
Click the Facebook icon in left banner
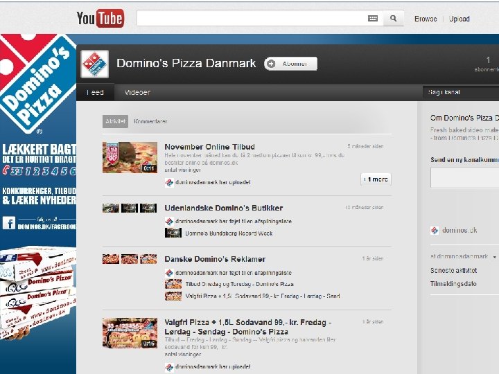pyautogui.click(x=9, y=223)
